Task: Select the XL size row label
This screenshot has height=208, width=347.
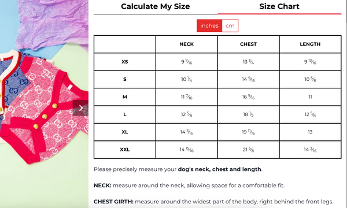Action: coord(125,132)
